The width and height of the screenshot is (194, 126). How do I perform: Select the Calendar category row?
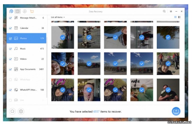[x=27, y=28]
